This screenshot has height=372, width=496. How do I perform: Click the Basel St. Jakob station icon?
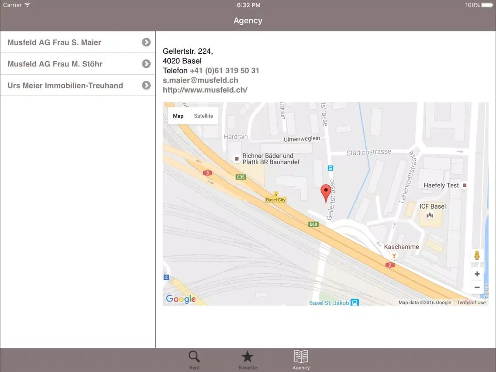(x=355, y=303)
